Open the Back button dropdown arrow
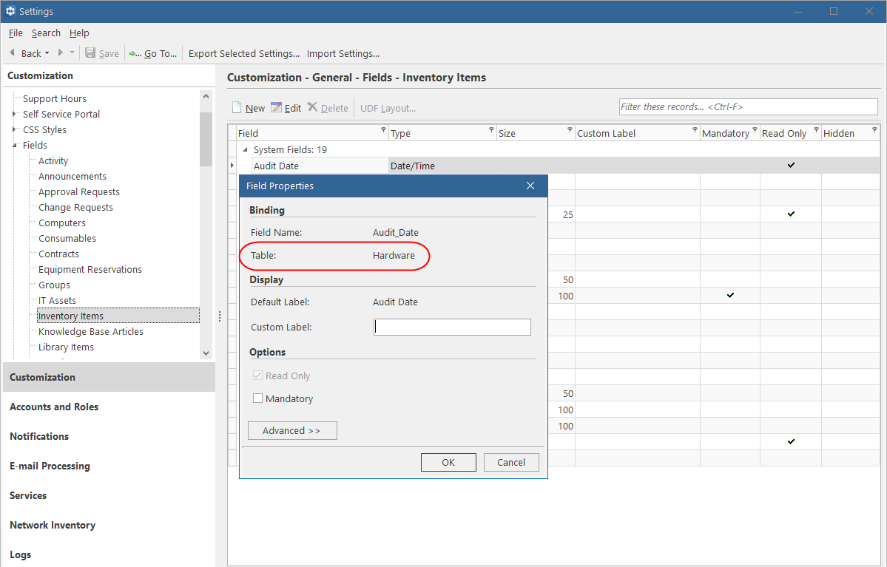887x567 pixels. (46, 53)
